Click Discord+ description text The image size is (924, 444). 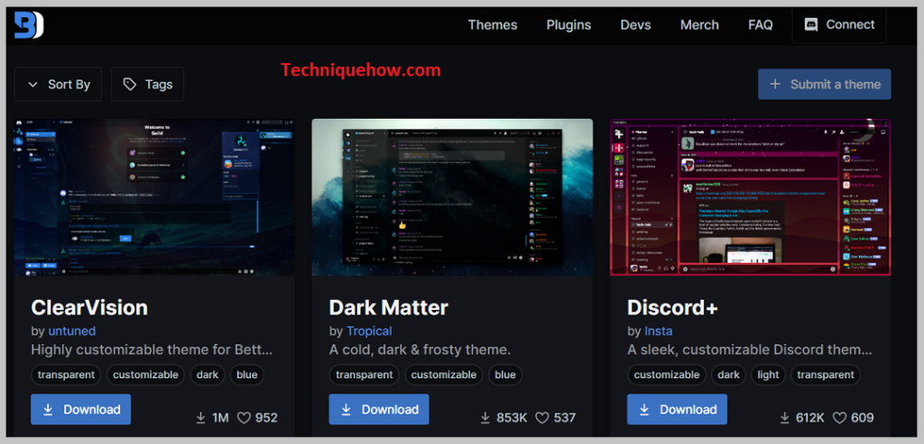point(750,350)
